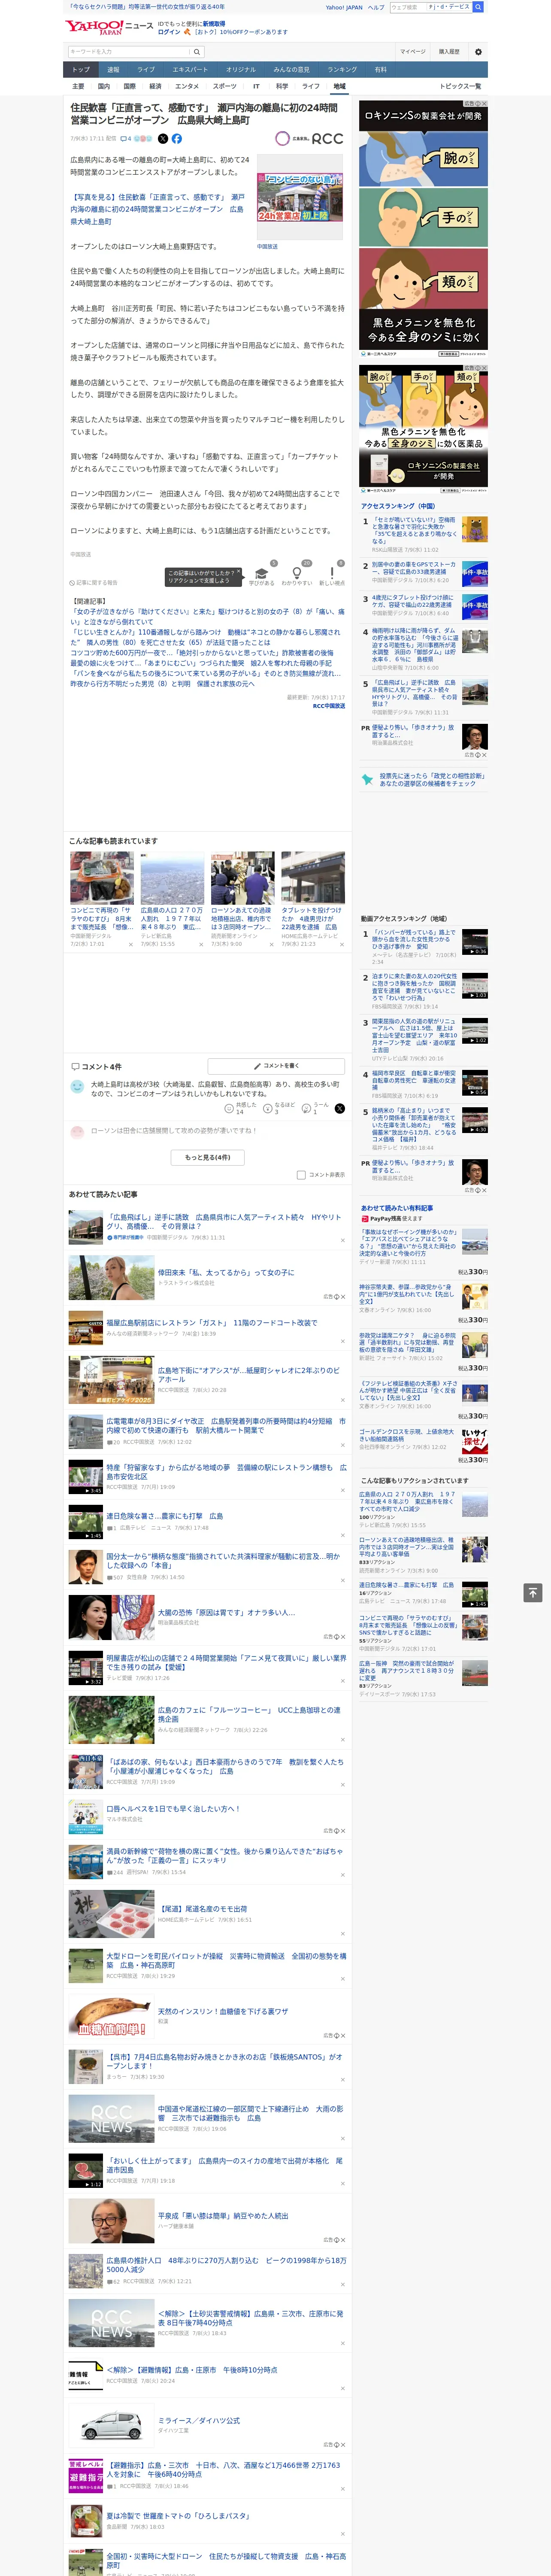This screenshot has height=2576, width=551.
Task: Click the back-to-top arrow button
Action: click(533, 1592)
